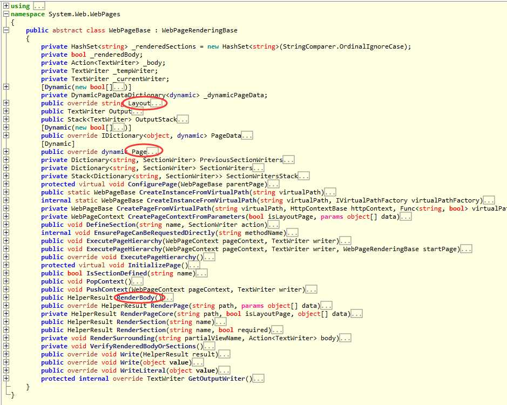Expand the GetOutputWriter method outline
The height and width of the screenshot is (405, 507).
click(x=6, y=378)
